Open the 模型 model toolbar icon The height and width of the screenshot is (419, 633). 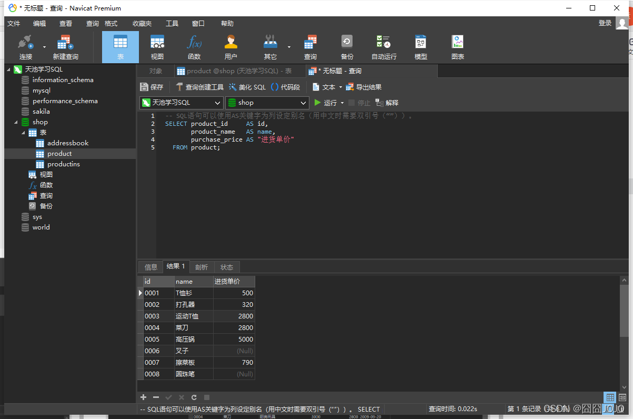(420, 47)
